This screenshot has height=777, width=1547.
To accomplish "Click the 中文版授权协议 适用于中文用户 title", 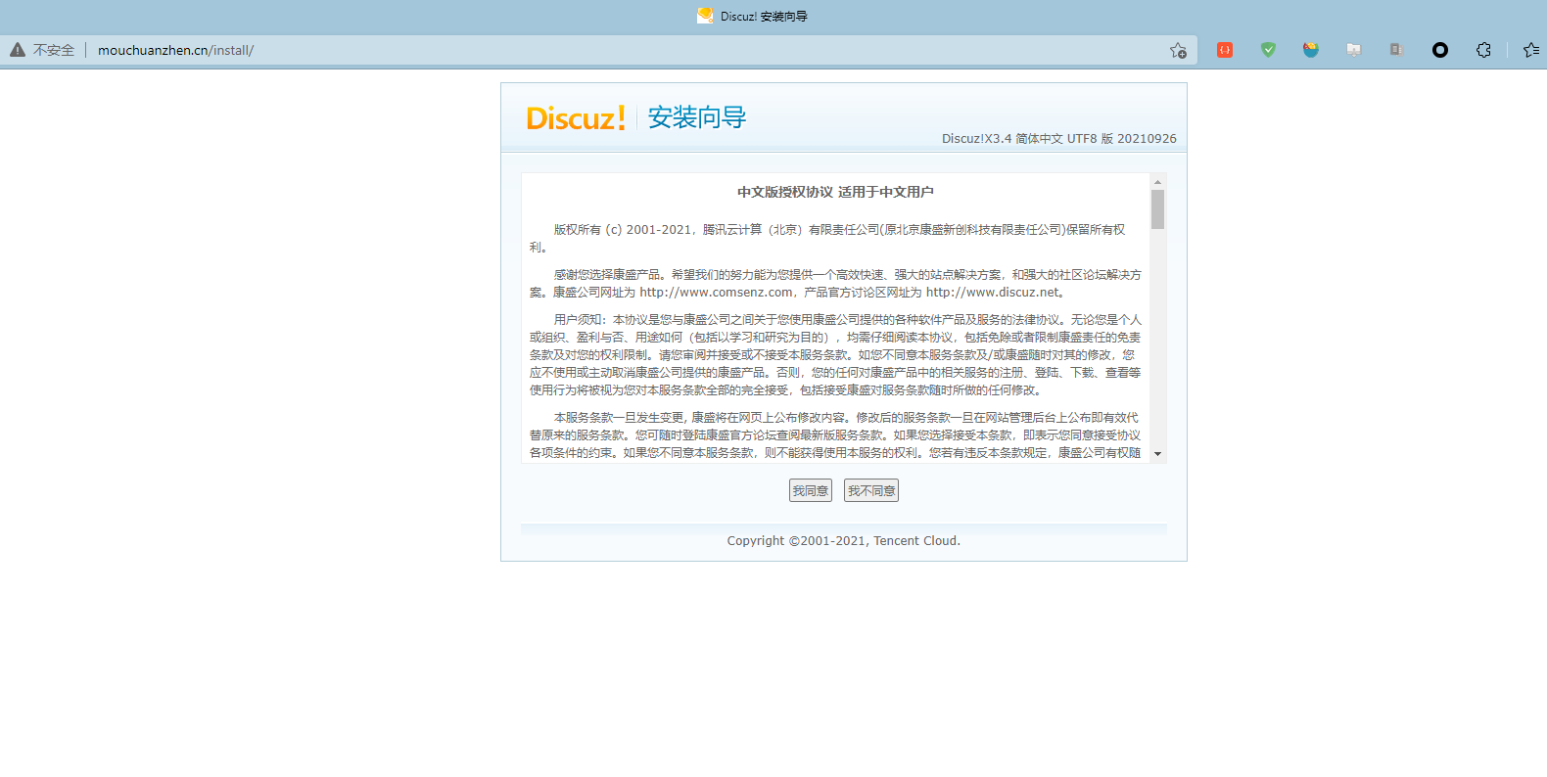I will [x=835, y=192].
